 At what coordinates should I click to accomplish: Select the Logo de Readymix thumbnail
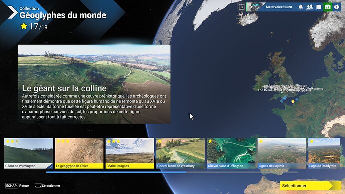[324, 153]
